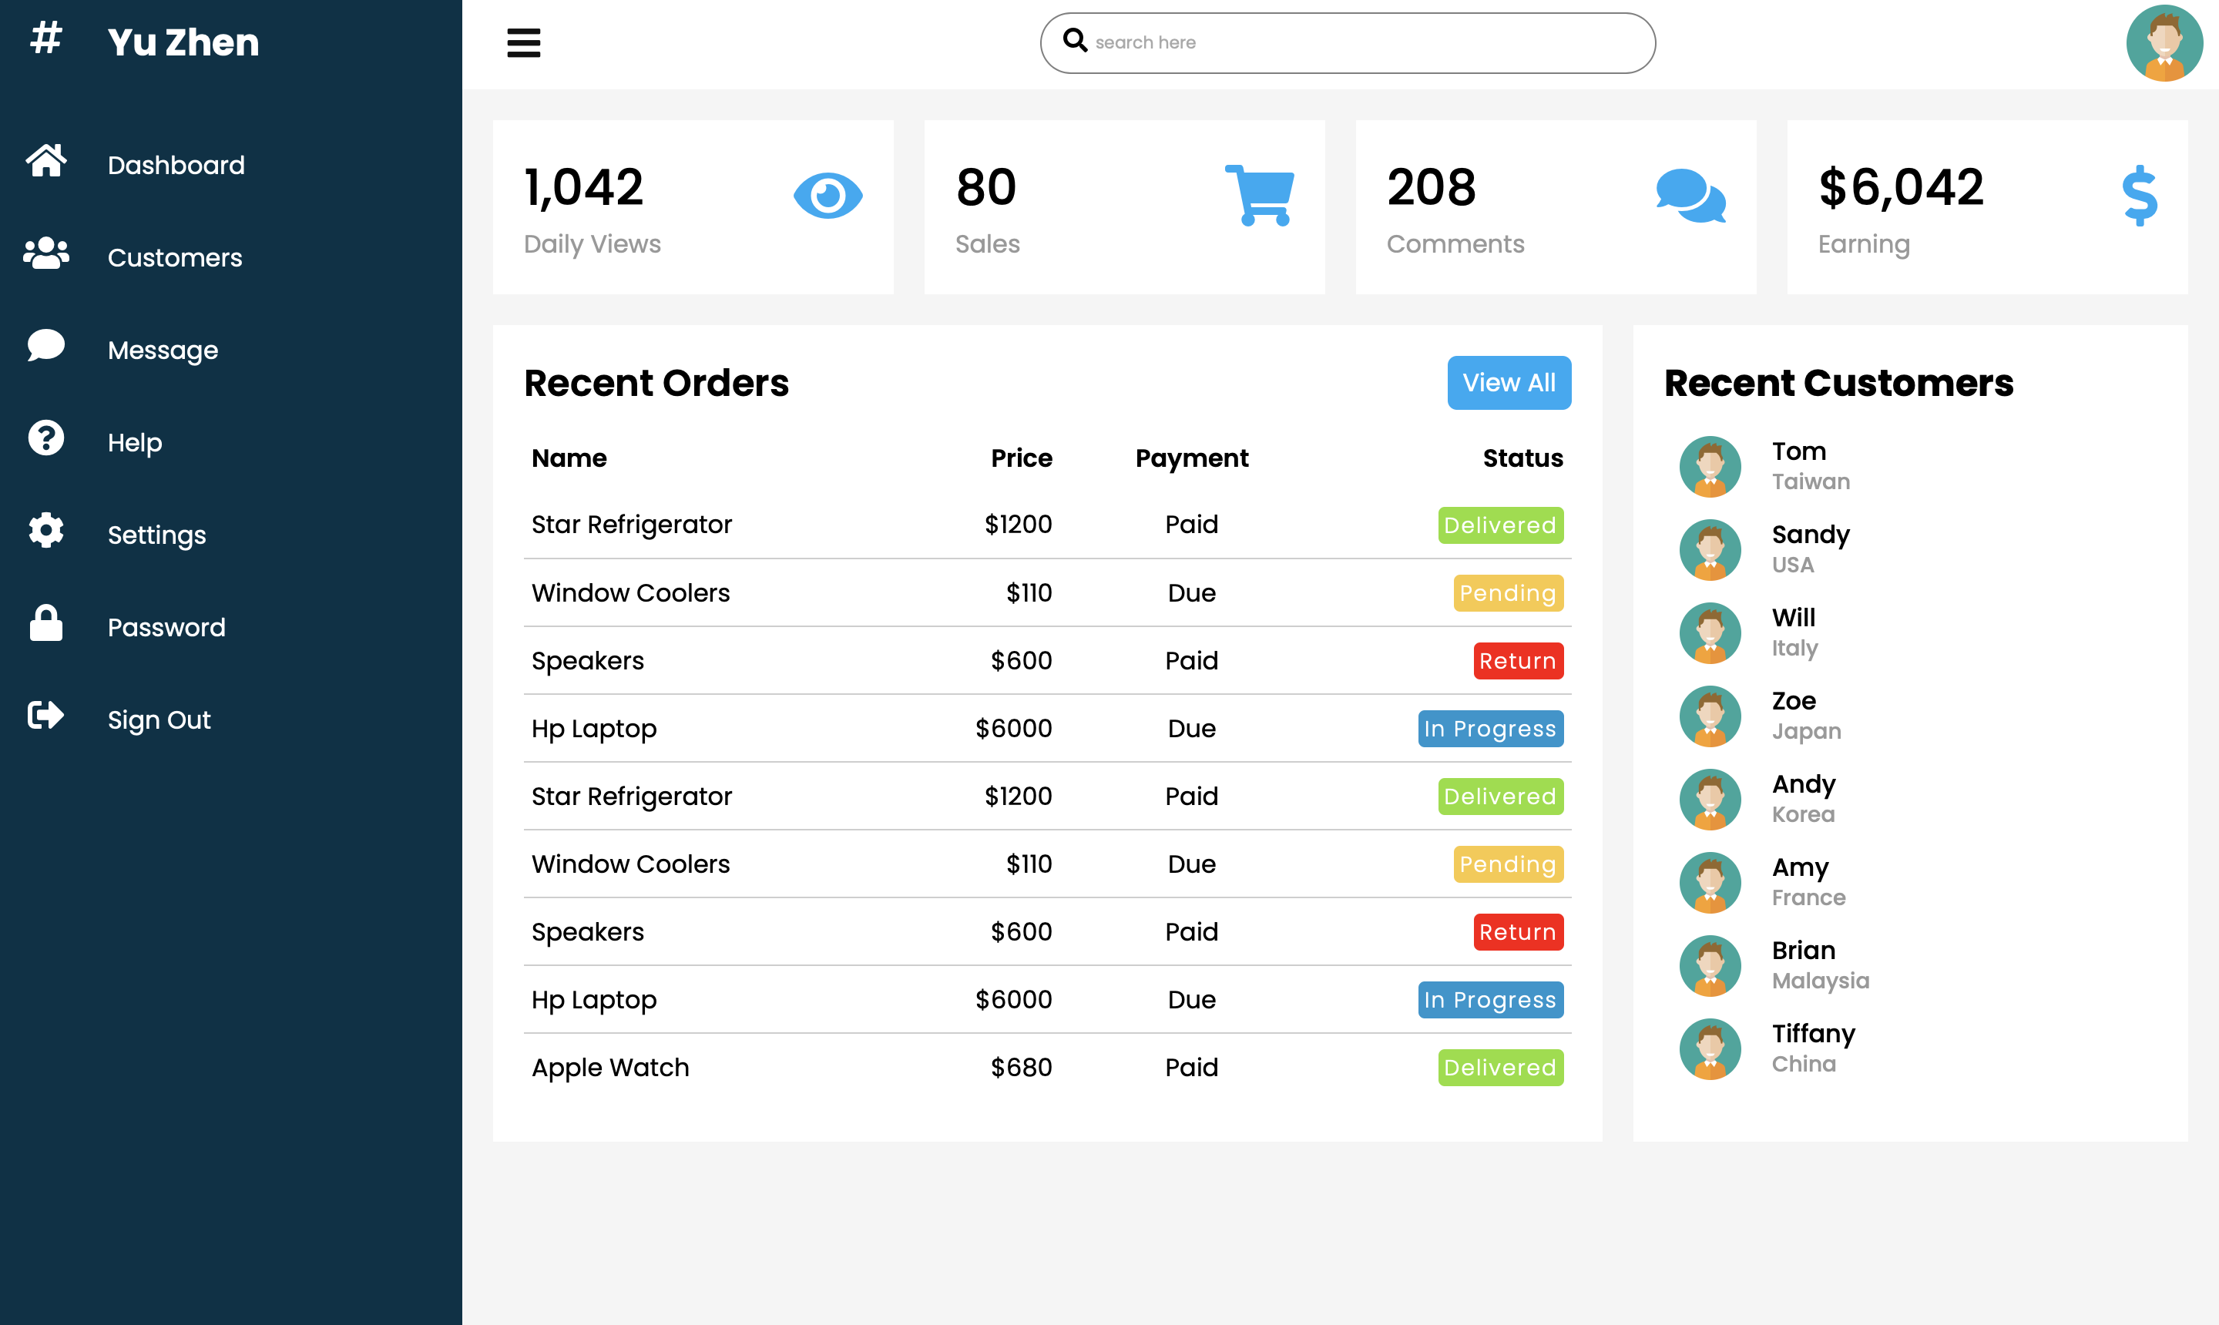Toggle the sidebar with hamburger menu icon
2219x1325 pixels.
(x=523, y=43)
